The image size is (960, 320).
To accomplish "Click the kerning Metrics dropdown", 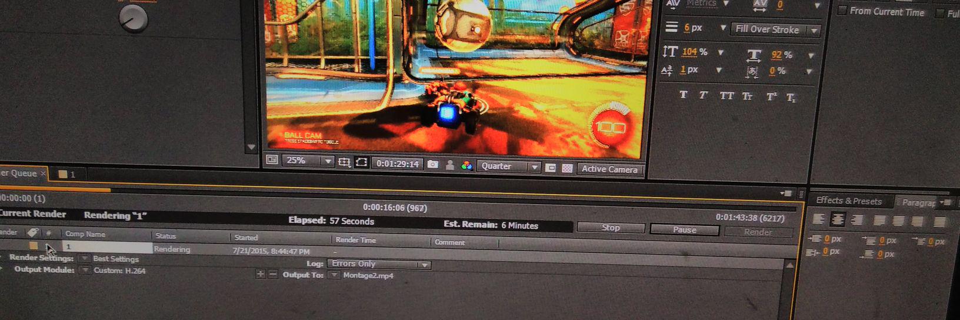I will [x=708, y=4].
